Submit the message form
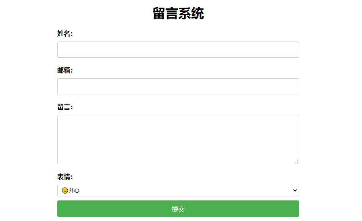 point(178,209)
